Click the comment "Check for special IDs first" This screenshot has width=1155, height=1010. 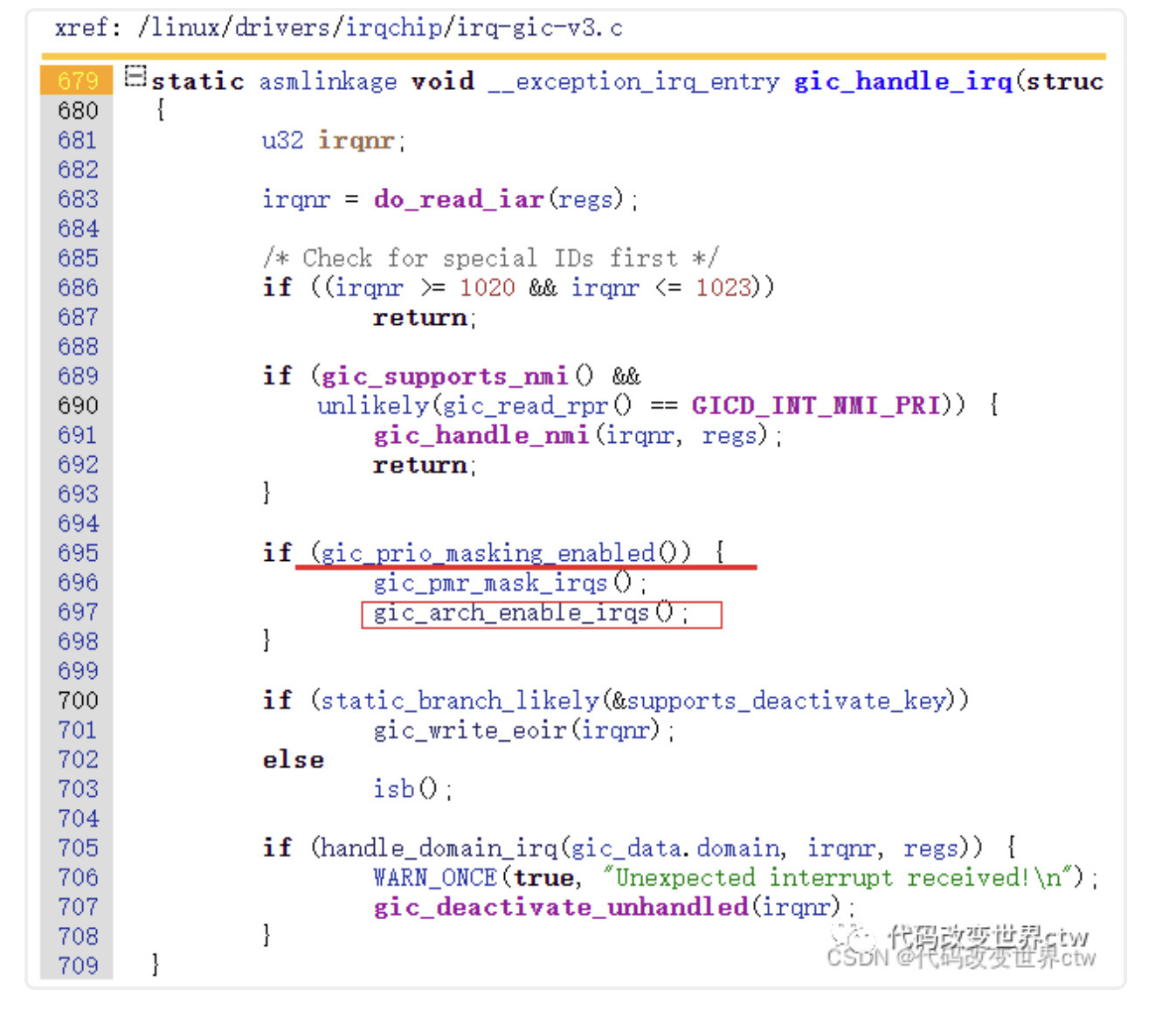point(490,259)
